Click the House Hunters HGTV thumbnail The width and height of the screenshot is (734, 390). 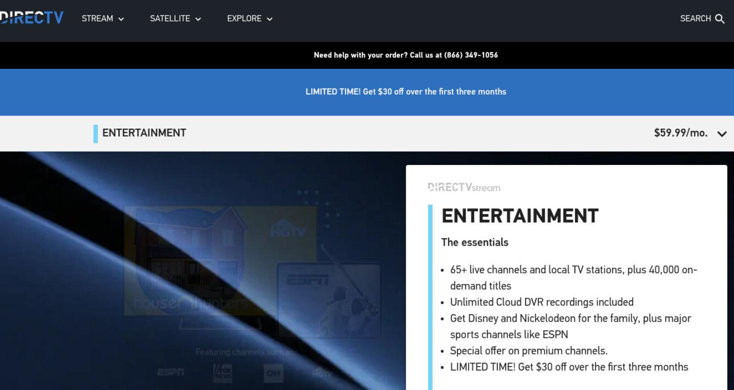point(220,260)
